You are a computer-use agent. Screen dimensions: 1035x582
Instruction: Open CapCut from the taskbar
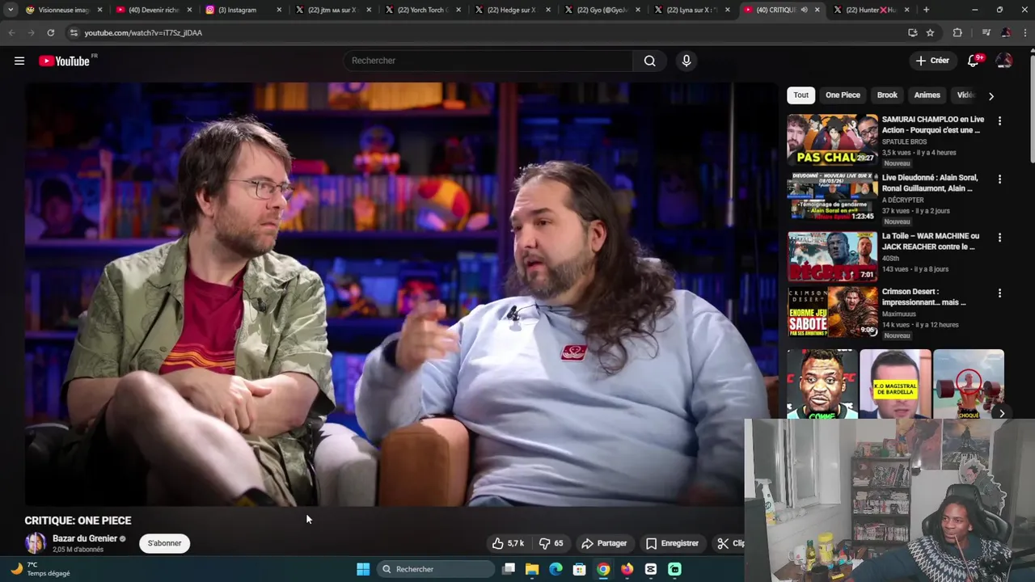pos(651,569)
